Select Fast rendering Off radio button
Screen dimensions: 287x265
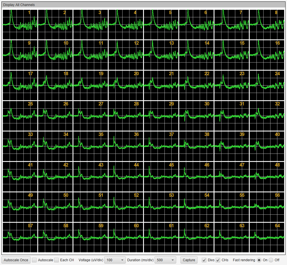271,260
